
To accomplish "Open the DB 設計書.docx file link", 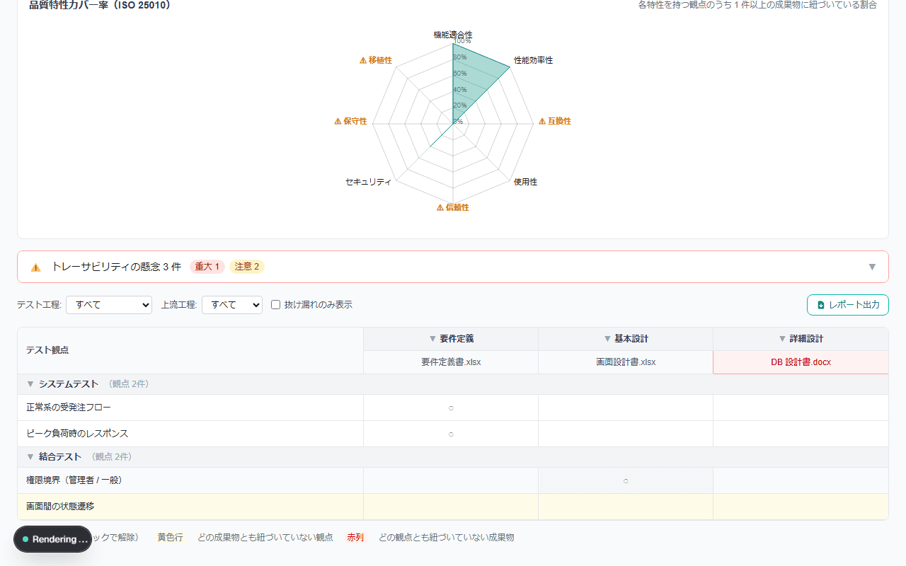I will coord(801,362).
